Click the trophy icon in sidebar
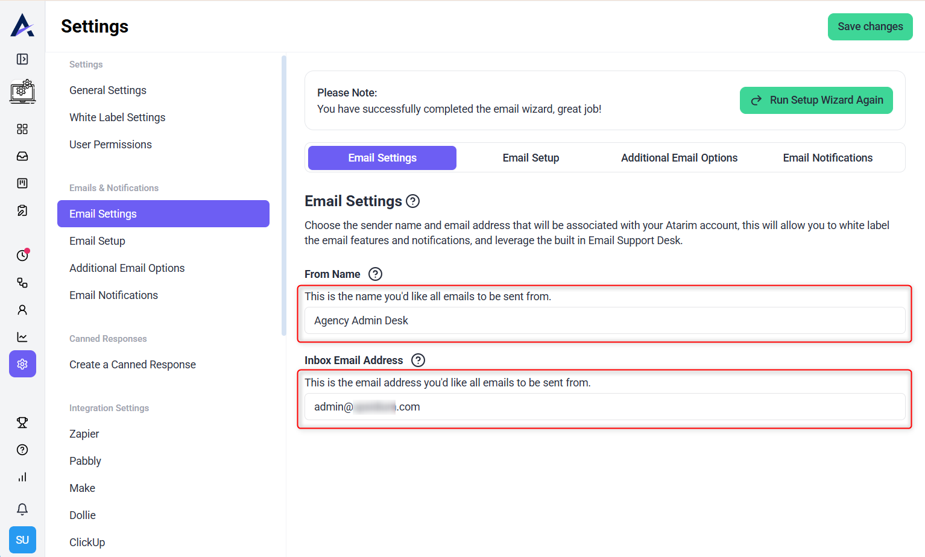Screen dimensions: 925x557 [x=22, y=423]
